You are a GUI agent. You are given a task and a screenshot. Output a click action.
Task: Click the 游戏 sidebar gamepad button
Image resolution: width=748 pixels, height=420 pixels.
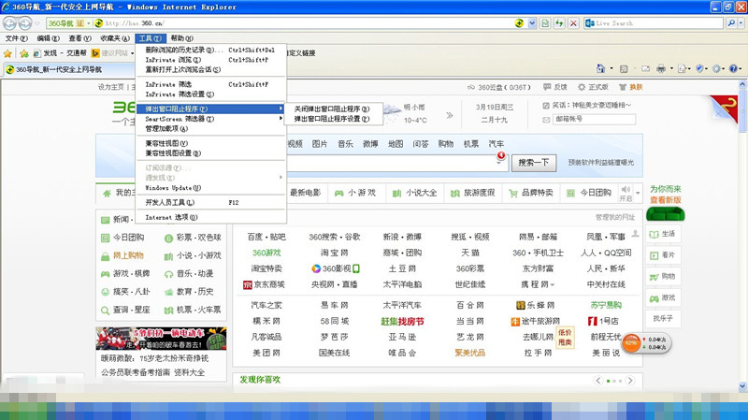663,297
